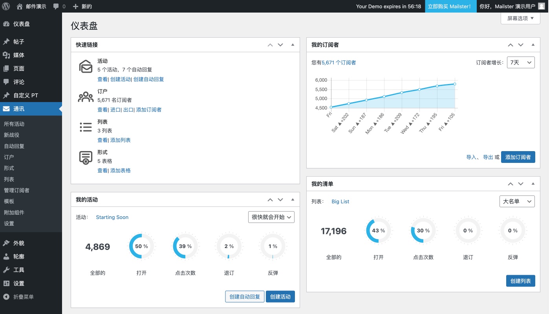Move 我的清单 panel down with arrow
This screenshot has height=314, width=549.
pos(521,184)
